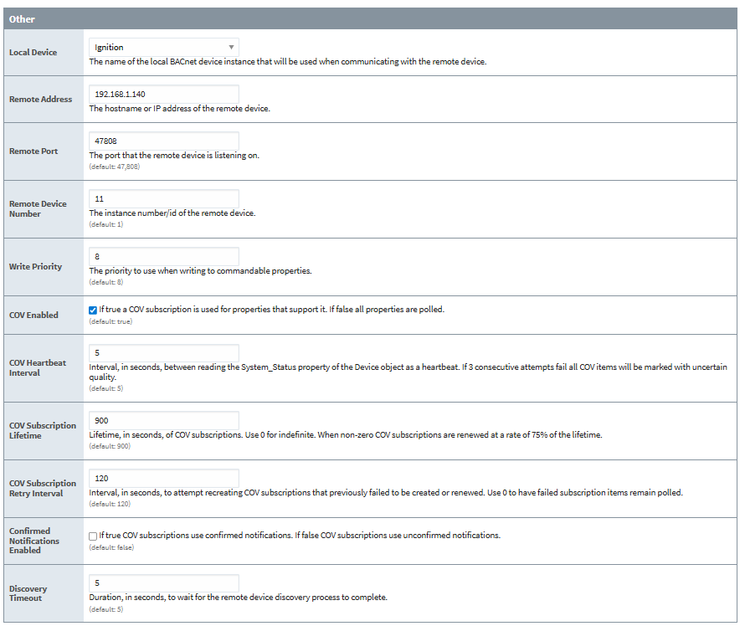
Task: Click 'The instance number/id of the remote device' text
Action: (172, 213)
